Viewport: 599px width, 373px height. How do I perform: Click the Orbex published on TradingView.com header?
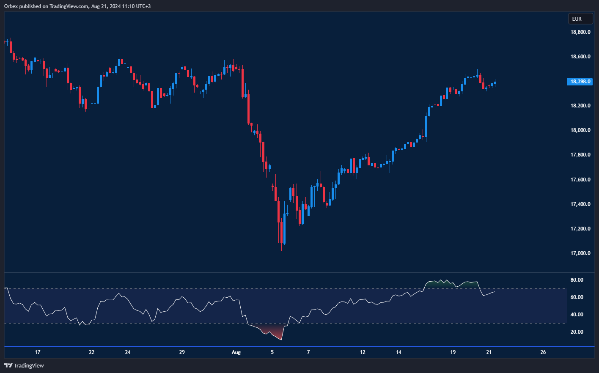[77, 6]
